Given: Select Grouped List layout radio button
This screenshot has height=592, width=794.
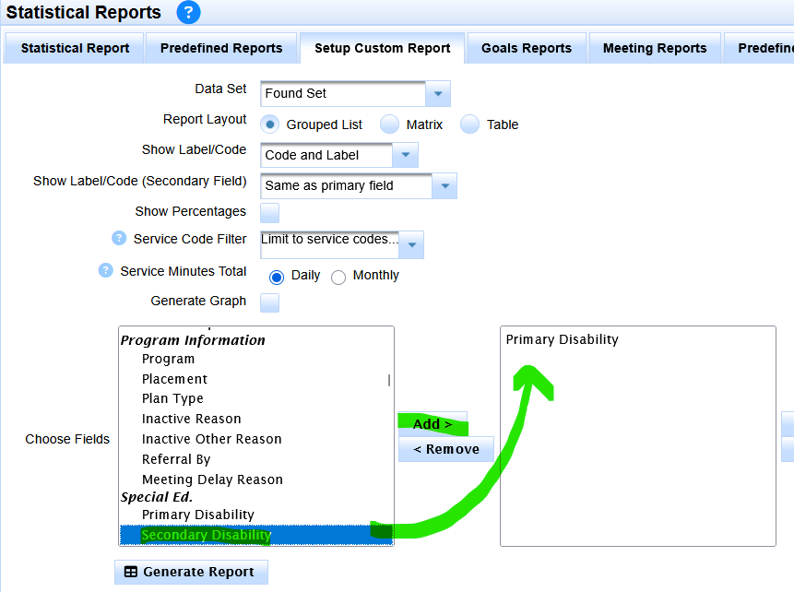Looking at the screenshot, I should coord(270,124).
